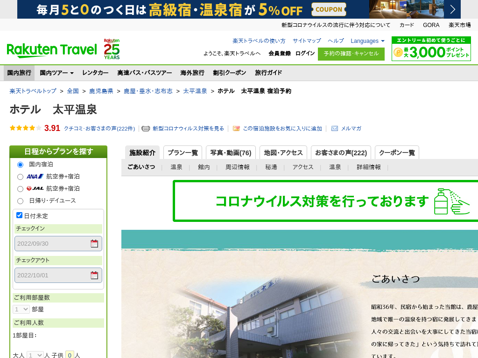Screen dimensions: 478x358
Task: Switch to the 地図・アクセス tab
Action: 283,152
